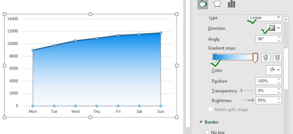Click the chart's top-middle resize handle
Screen dimensions: 293x134
91,14
